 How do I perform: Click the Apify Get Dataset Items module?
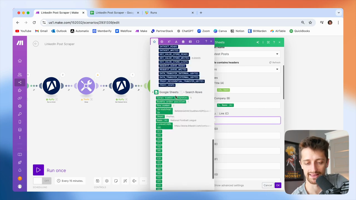point(121,86)
